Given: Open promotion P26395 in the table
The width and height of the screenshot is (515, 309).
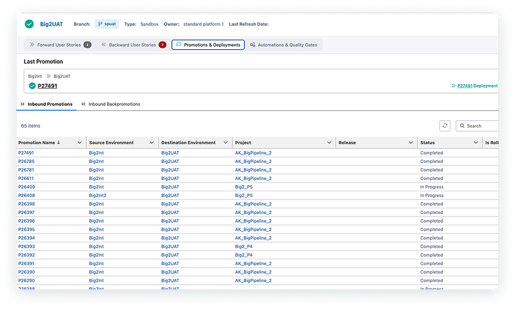Looking at the screenshot, I should pyautogui.click(x=26, y=229).
